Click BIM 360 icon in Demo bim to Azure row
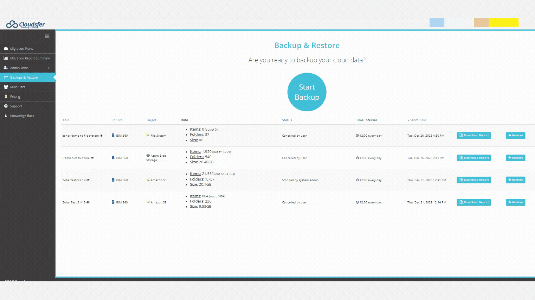Viewport: 535px width, 300px height. [x=113, y=157]
